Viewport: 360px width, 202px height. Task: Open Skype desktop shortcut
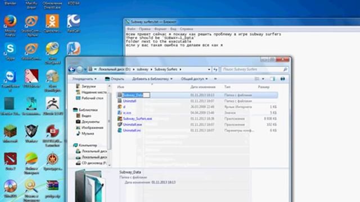point(10,51)
